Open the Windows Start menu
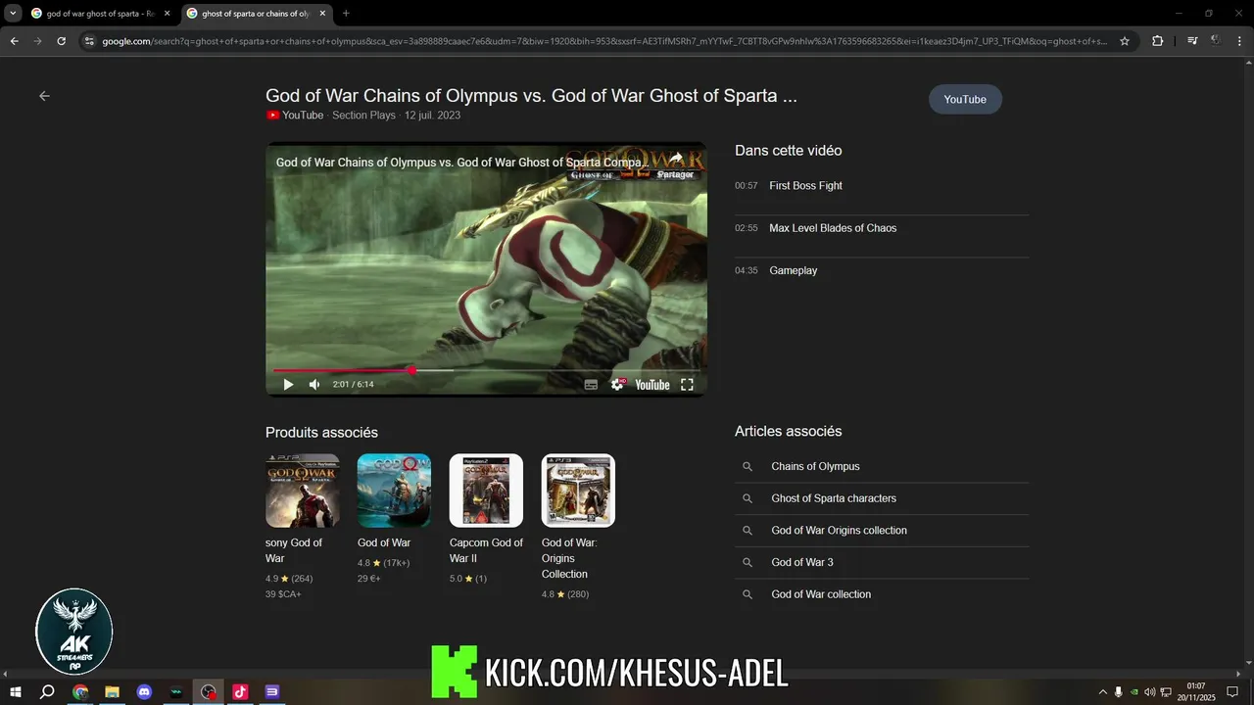This screenshot has width=1254, height=705. (x=16, y=692)
